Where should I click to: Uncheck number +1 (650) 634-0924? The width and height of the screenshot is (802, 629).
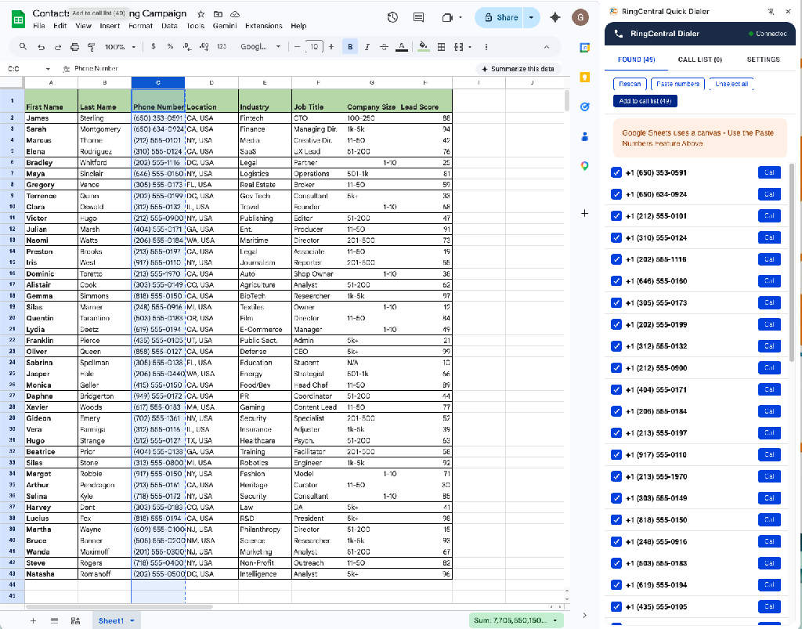click(x=616, y=194)
